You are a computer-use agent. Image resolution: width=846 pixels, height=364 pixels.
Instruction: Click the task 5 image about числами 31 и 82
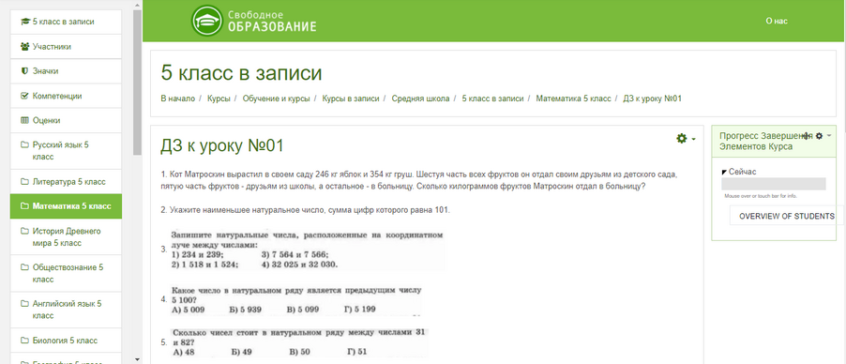(299, 342)
